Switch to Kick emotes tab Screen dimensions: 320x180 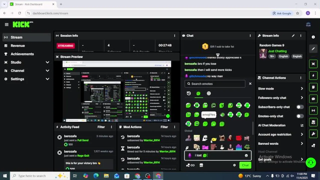pyautogui.click(x=198, y=93)
